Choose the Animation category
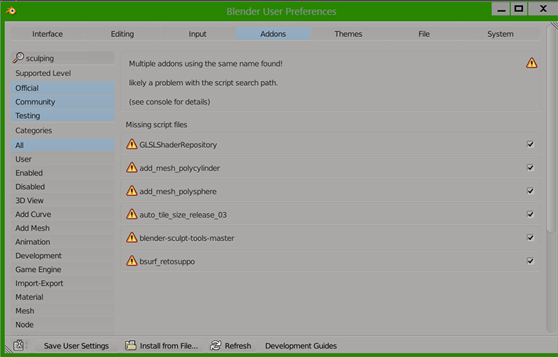This screenshot has height=357, width=558. [63, 242]
